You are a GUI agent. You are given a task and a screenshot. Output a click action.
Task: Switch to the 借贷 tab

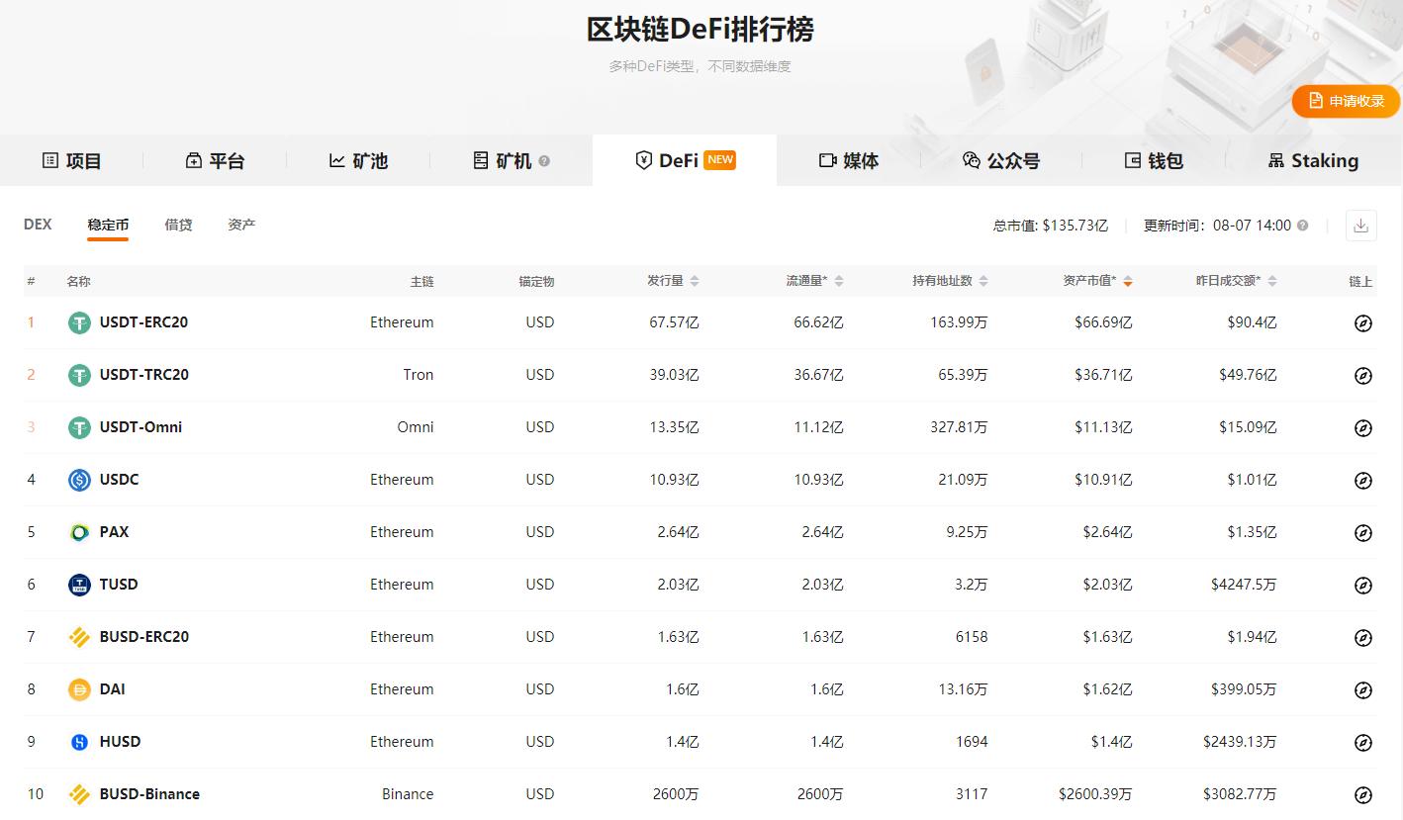point(178,225)
